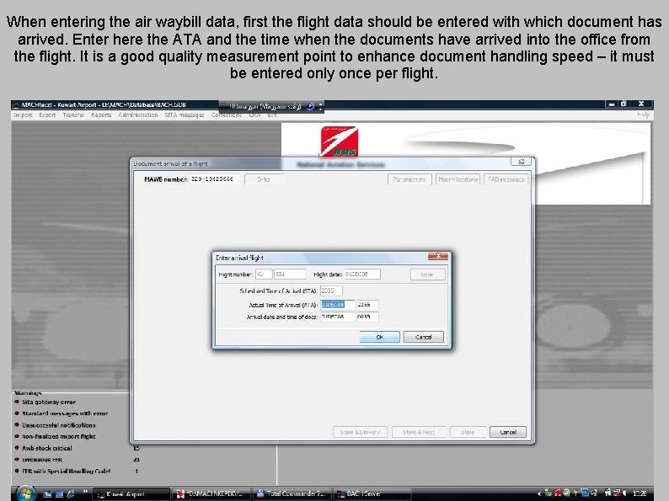Click Enter button next to MAWB number

tap(264, 179)
